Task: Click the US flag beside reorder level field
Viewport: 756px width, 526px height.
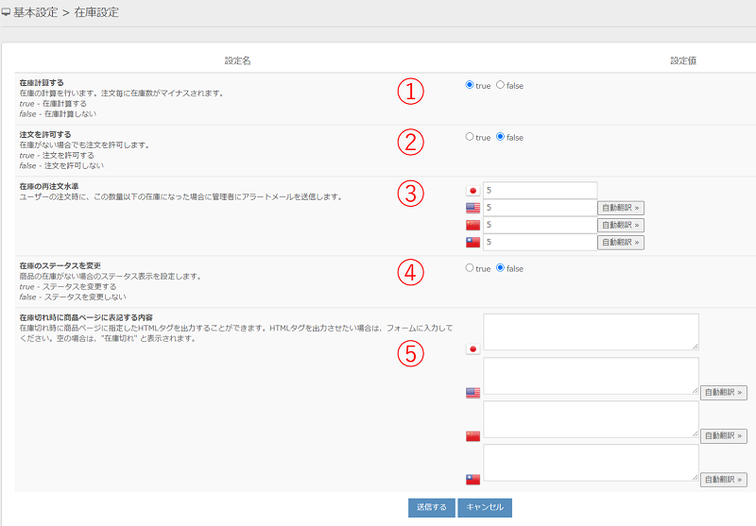Action: tap(472, 208)
